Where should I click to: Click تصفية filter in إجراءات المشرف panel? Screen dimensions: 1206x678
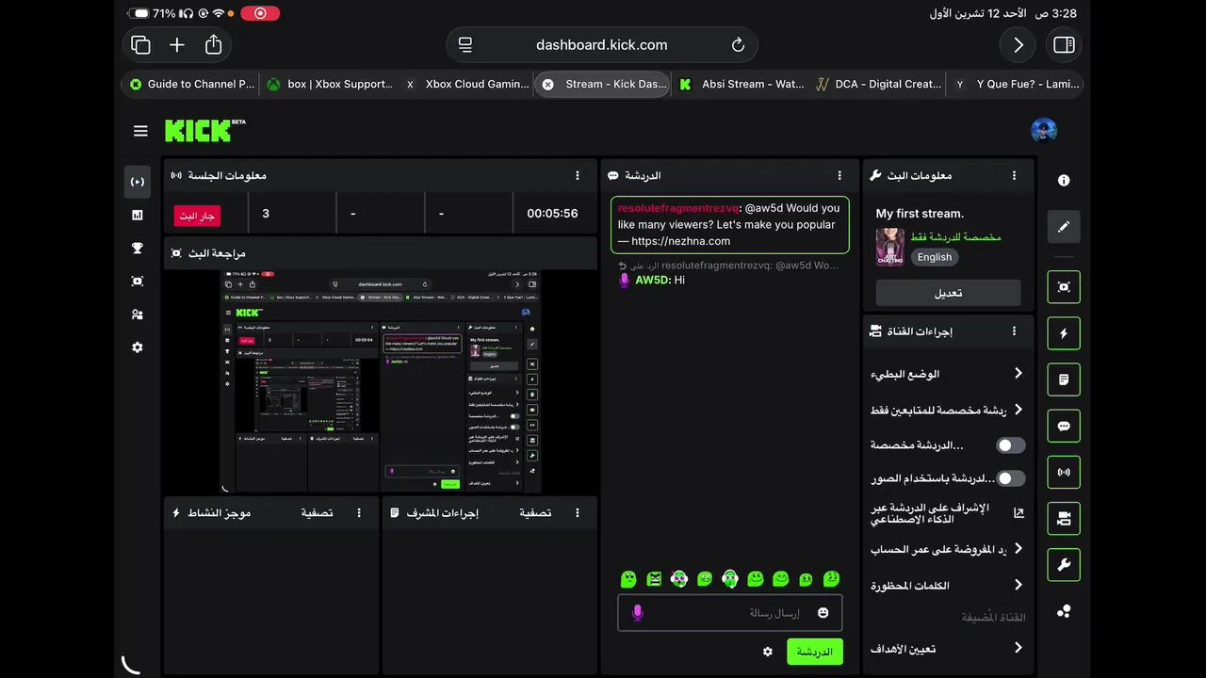click(x=535, y=513)
